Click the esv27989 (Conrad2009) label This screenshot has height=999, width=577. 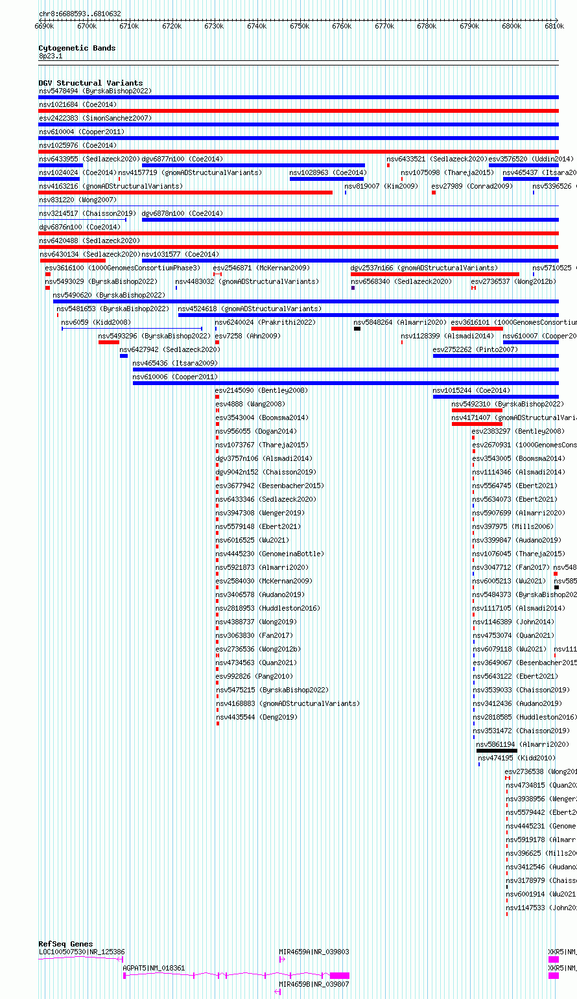[x=472, y=186]
